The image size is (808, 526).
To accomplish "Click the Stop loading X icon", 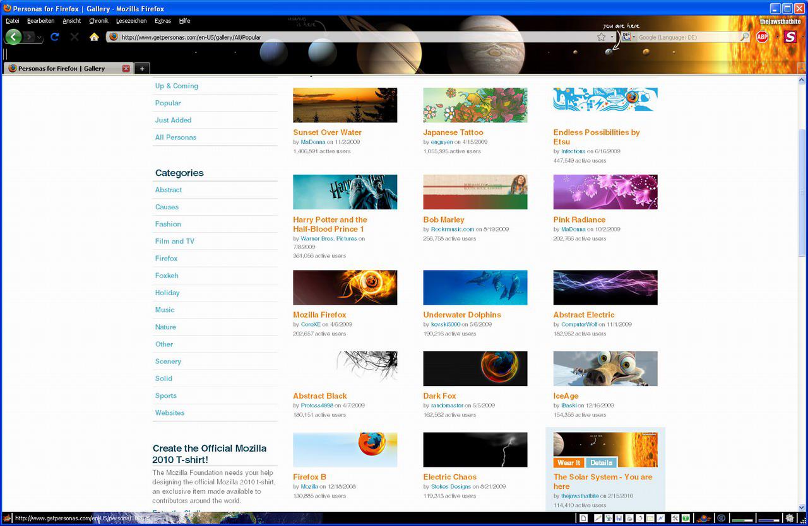I will pyautogui.click(x=74, y=37).
